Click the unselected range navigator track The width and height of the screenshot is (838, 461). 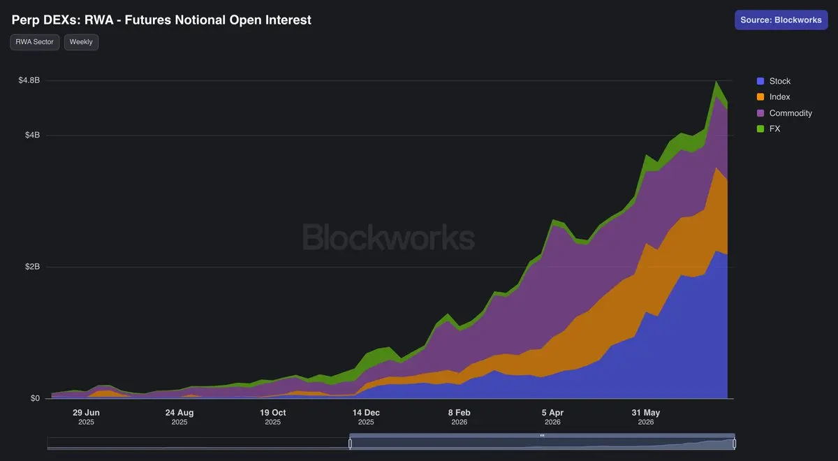198,444
